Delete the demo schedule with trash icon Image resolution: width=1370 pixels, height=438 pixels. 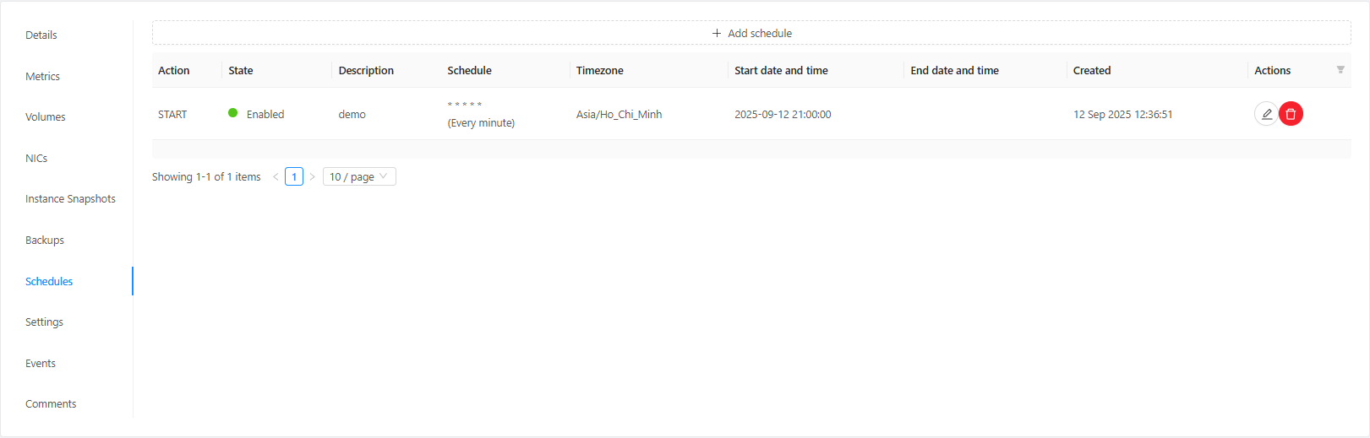click(x=1291, y=114)
